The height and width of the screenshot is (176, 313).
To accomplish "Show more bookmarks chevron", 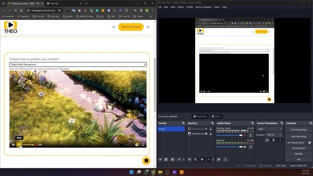I will (x=151, y=16).
